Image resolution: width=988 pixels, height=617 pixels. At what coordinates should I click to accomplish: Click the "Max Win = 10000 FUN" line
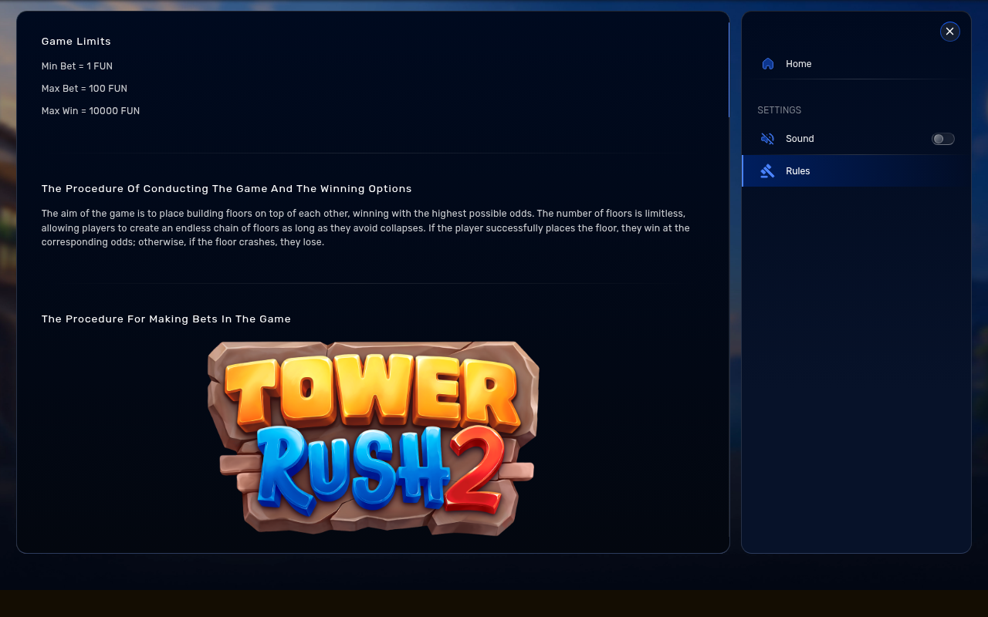90,111
